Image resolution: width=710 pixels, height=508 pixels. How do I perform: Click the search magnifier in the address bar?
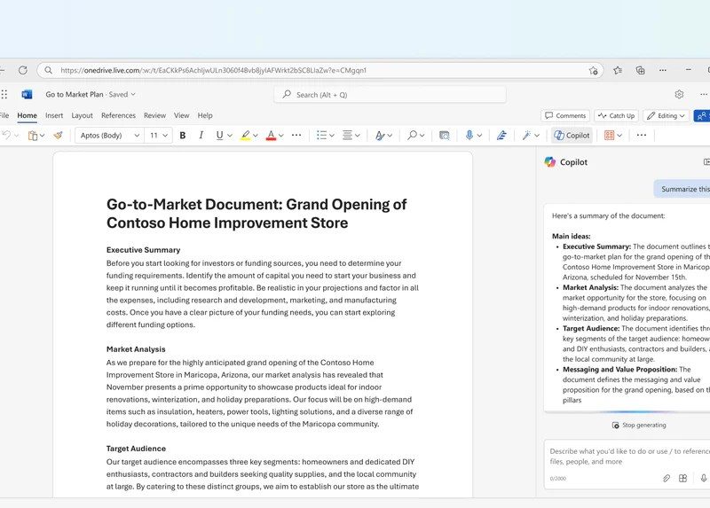point(49,70)
